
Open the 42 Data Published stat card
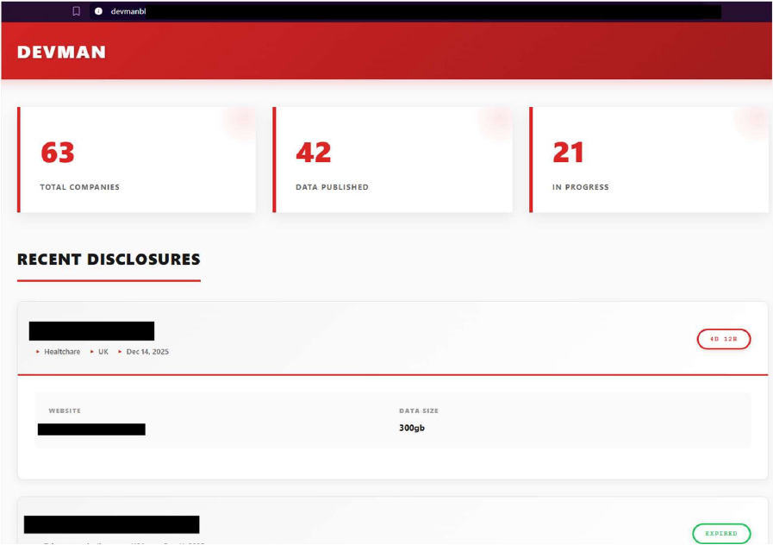(x=393, y=160)
